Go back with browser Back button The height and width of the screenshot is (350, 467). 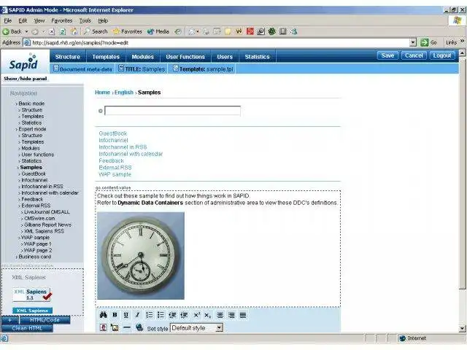click(12, 31)
